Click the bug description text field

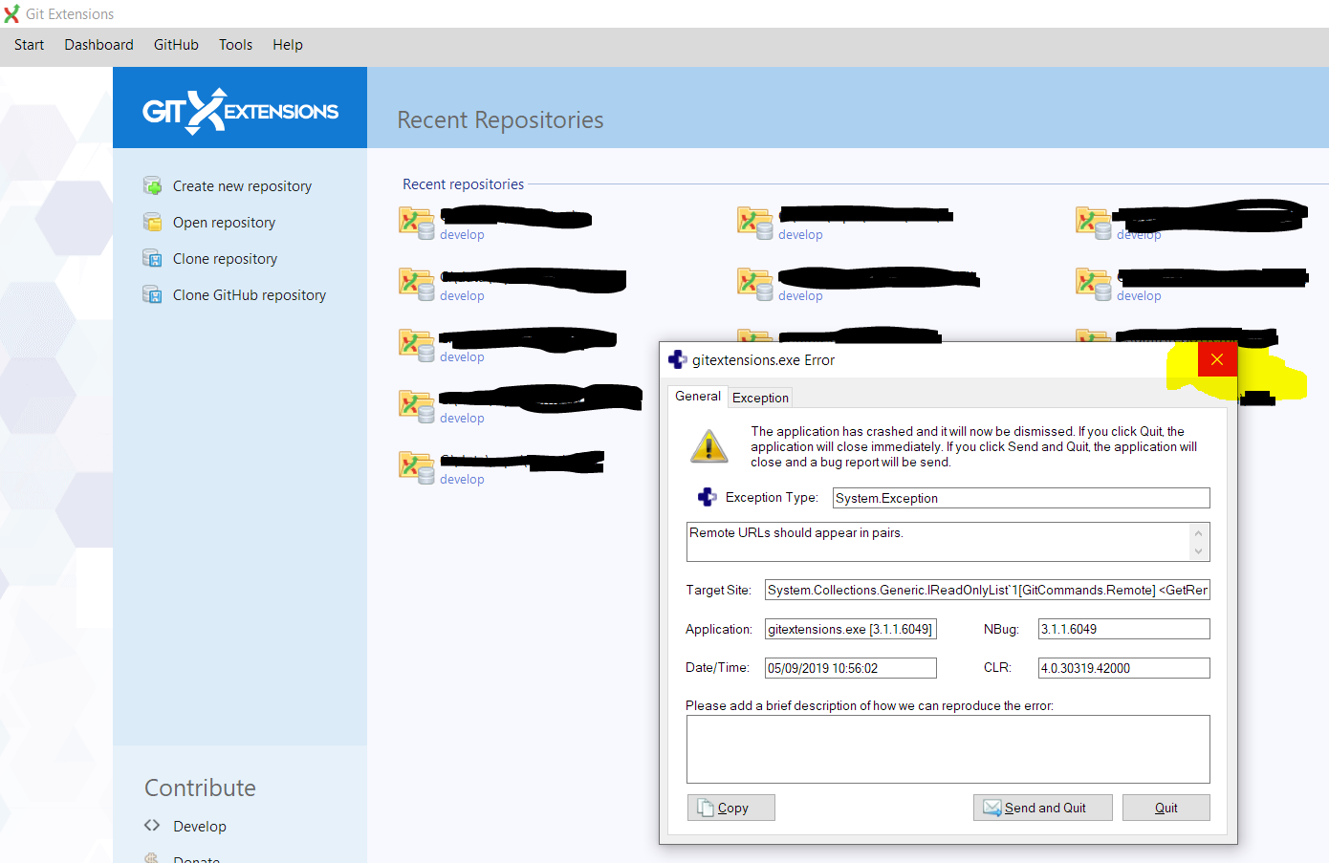tap(948, 748)
